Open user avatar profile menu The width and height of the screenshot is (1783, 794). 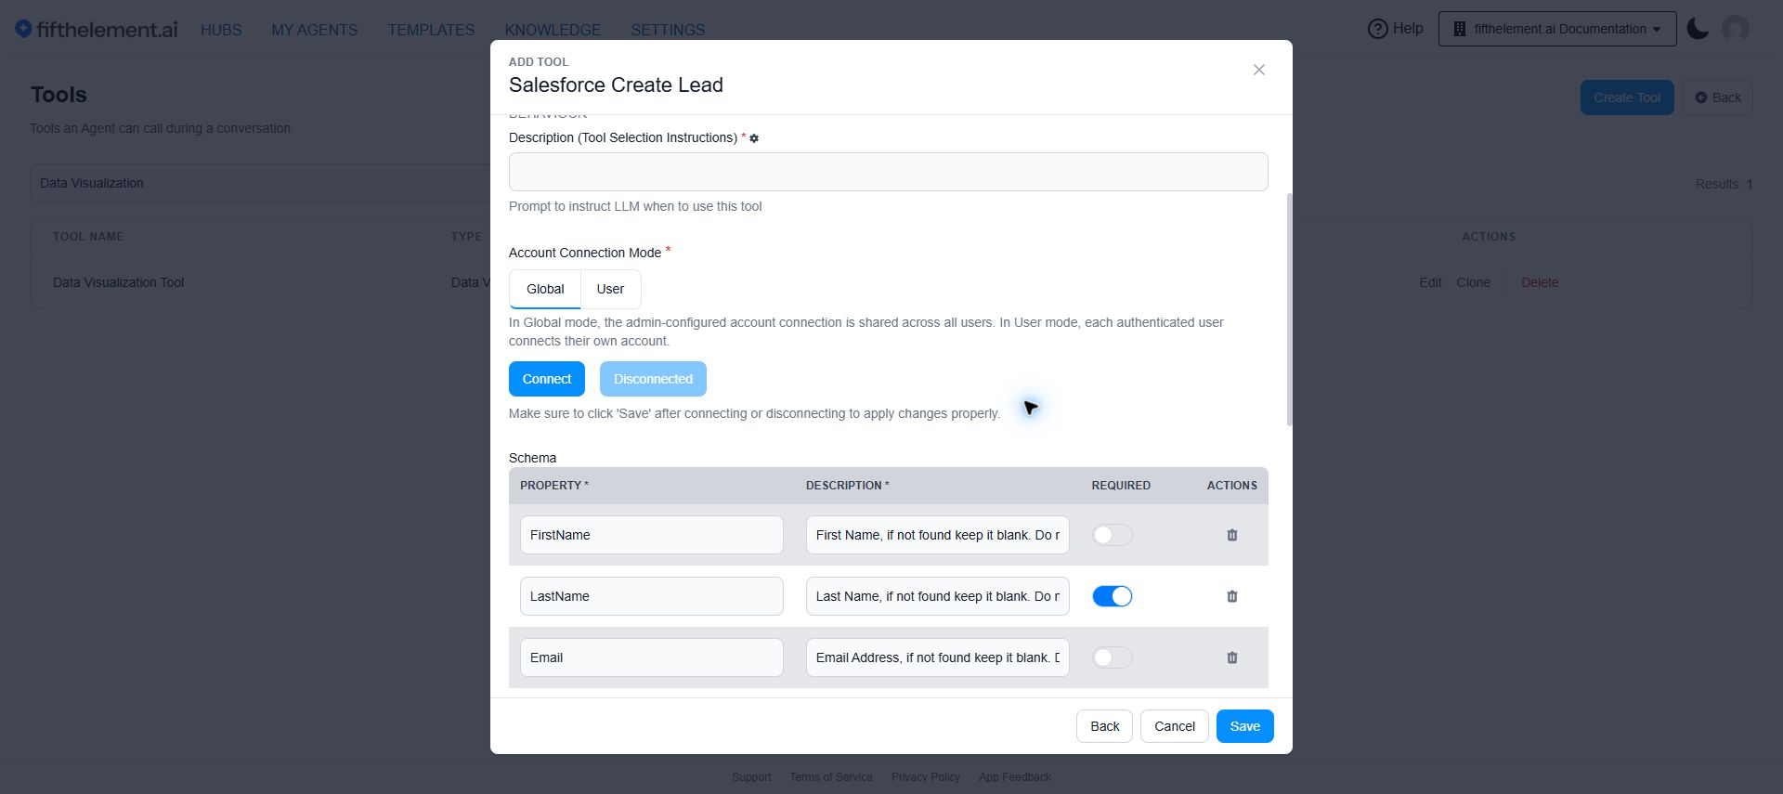[1736, 29]
